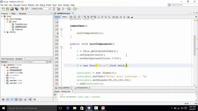Open the Run Project dropdown arrow
This screenshot has width=198, height=111.
pos(66,9)
